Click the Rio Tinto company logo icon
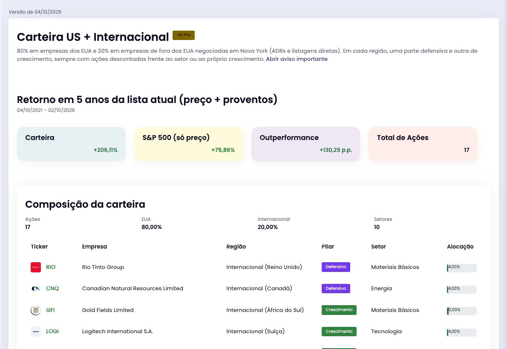The width and height of the screenshot is (507, 349). (x=35, y=267)
